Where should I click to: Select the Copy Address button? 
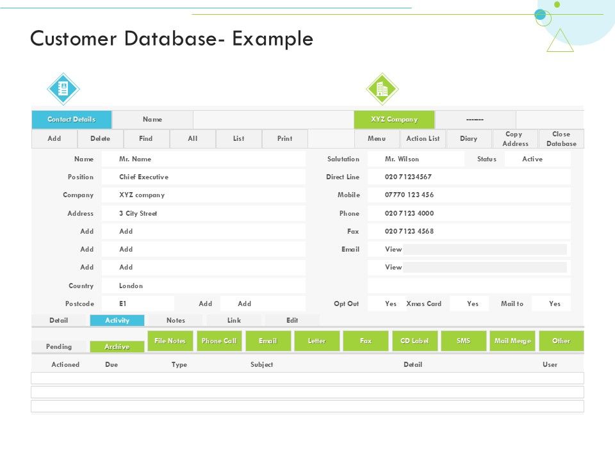pyautogui.click(x=515, y=139)
